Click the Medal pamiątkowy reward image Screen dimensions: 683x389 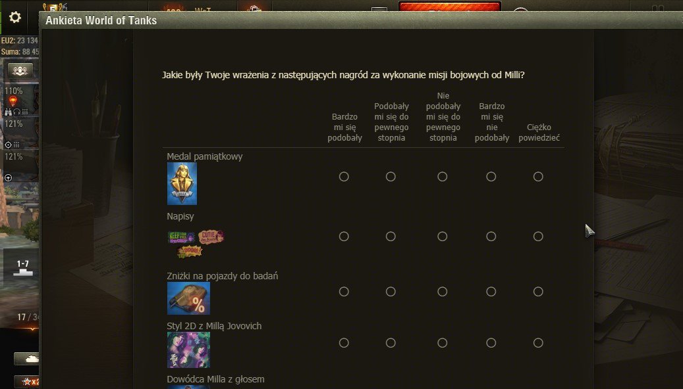tap(182, 183)
